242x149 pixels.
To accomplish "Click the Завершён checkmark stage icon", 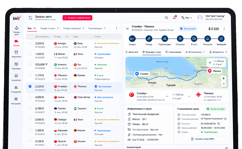I will point(221,39).
